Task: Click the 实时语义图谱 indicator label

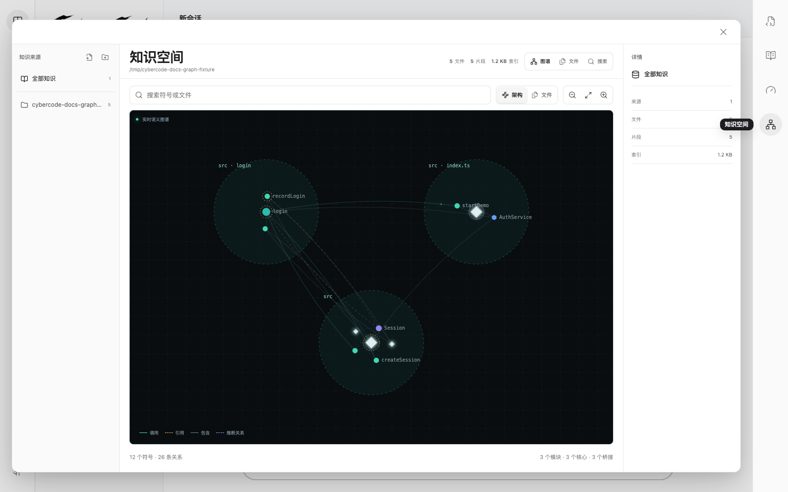Action: [x=155, y=120]
